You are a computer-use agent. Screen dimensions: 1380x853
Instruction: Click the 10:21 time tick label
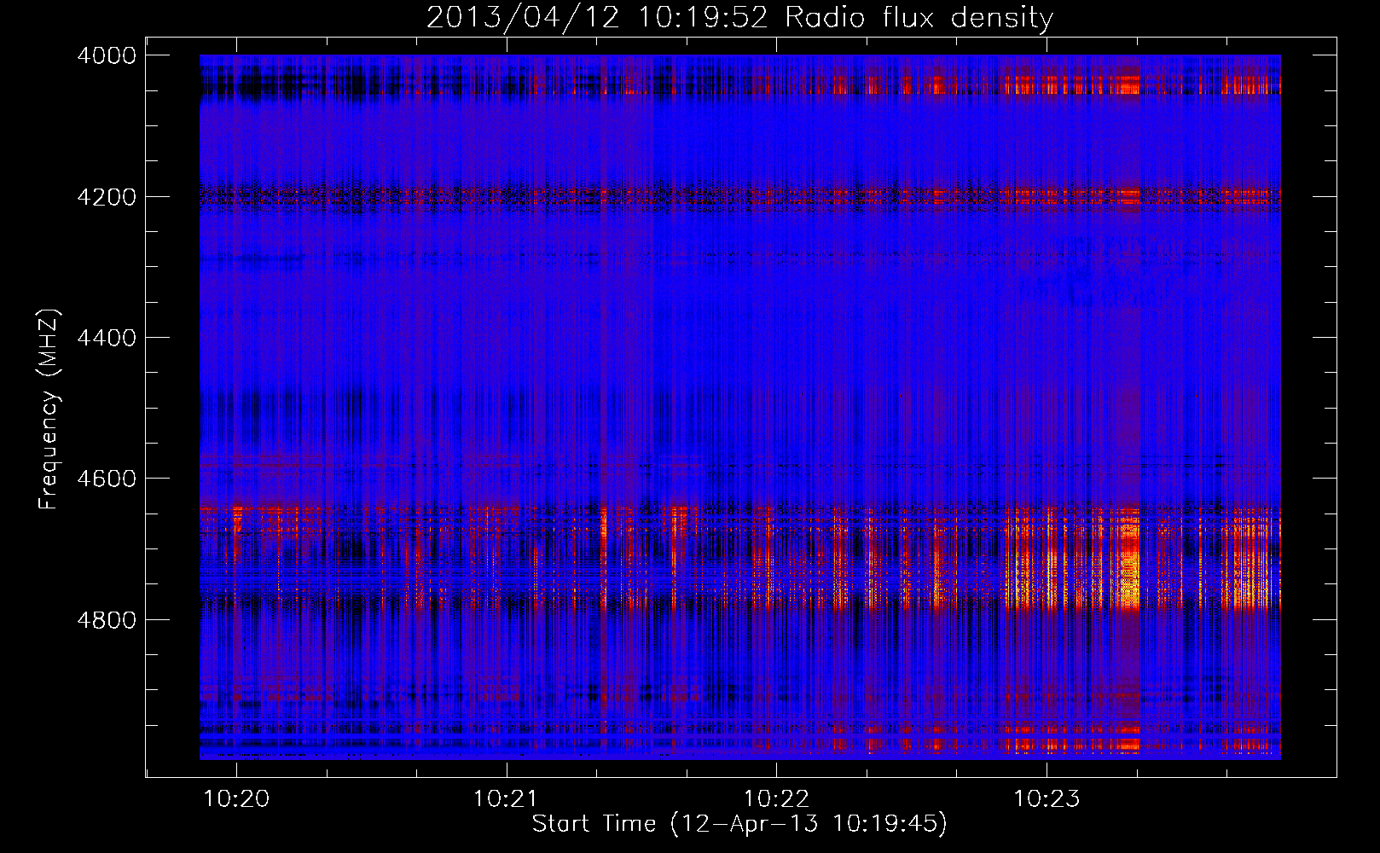506,798
